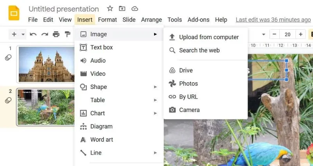This screenshot has width=313, height=166.
Task: Open the View menu
Action: point(65,20)
